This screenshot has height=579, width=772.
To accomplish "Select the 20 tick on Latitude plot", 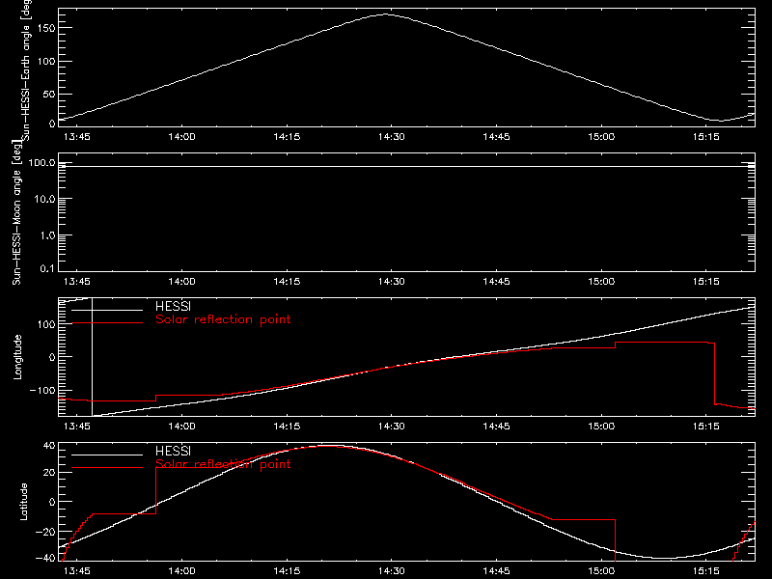I will pyautogui.click(x=49, y=473).
